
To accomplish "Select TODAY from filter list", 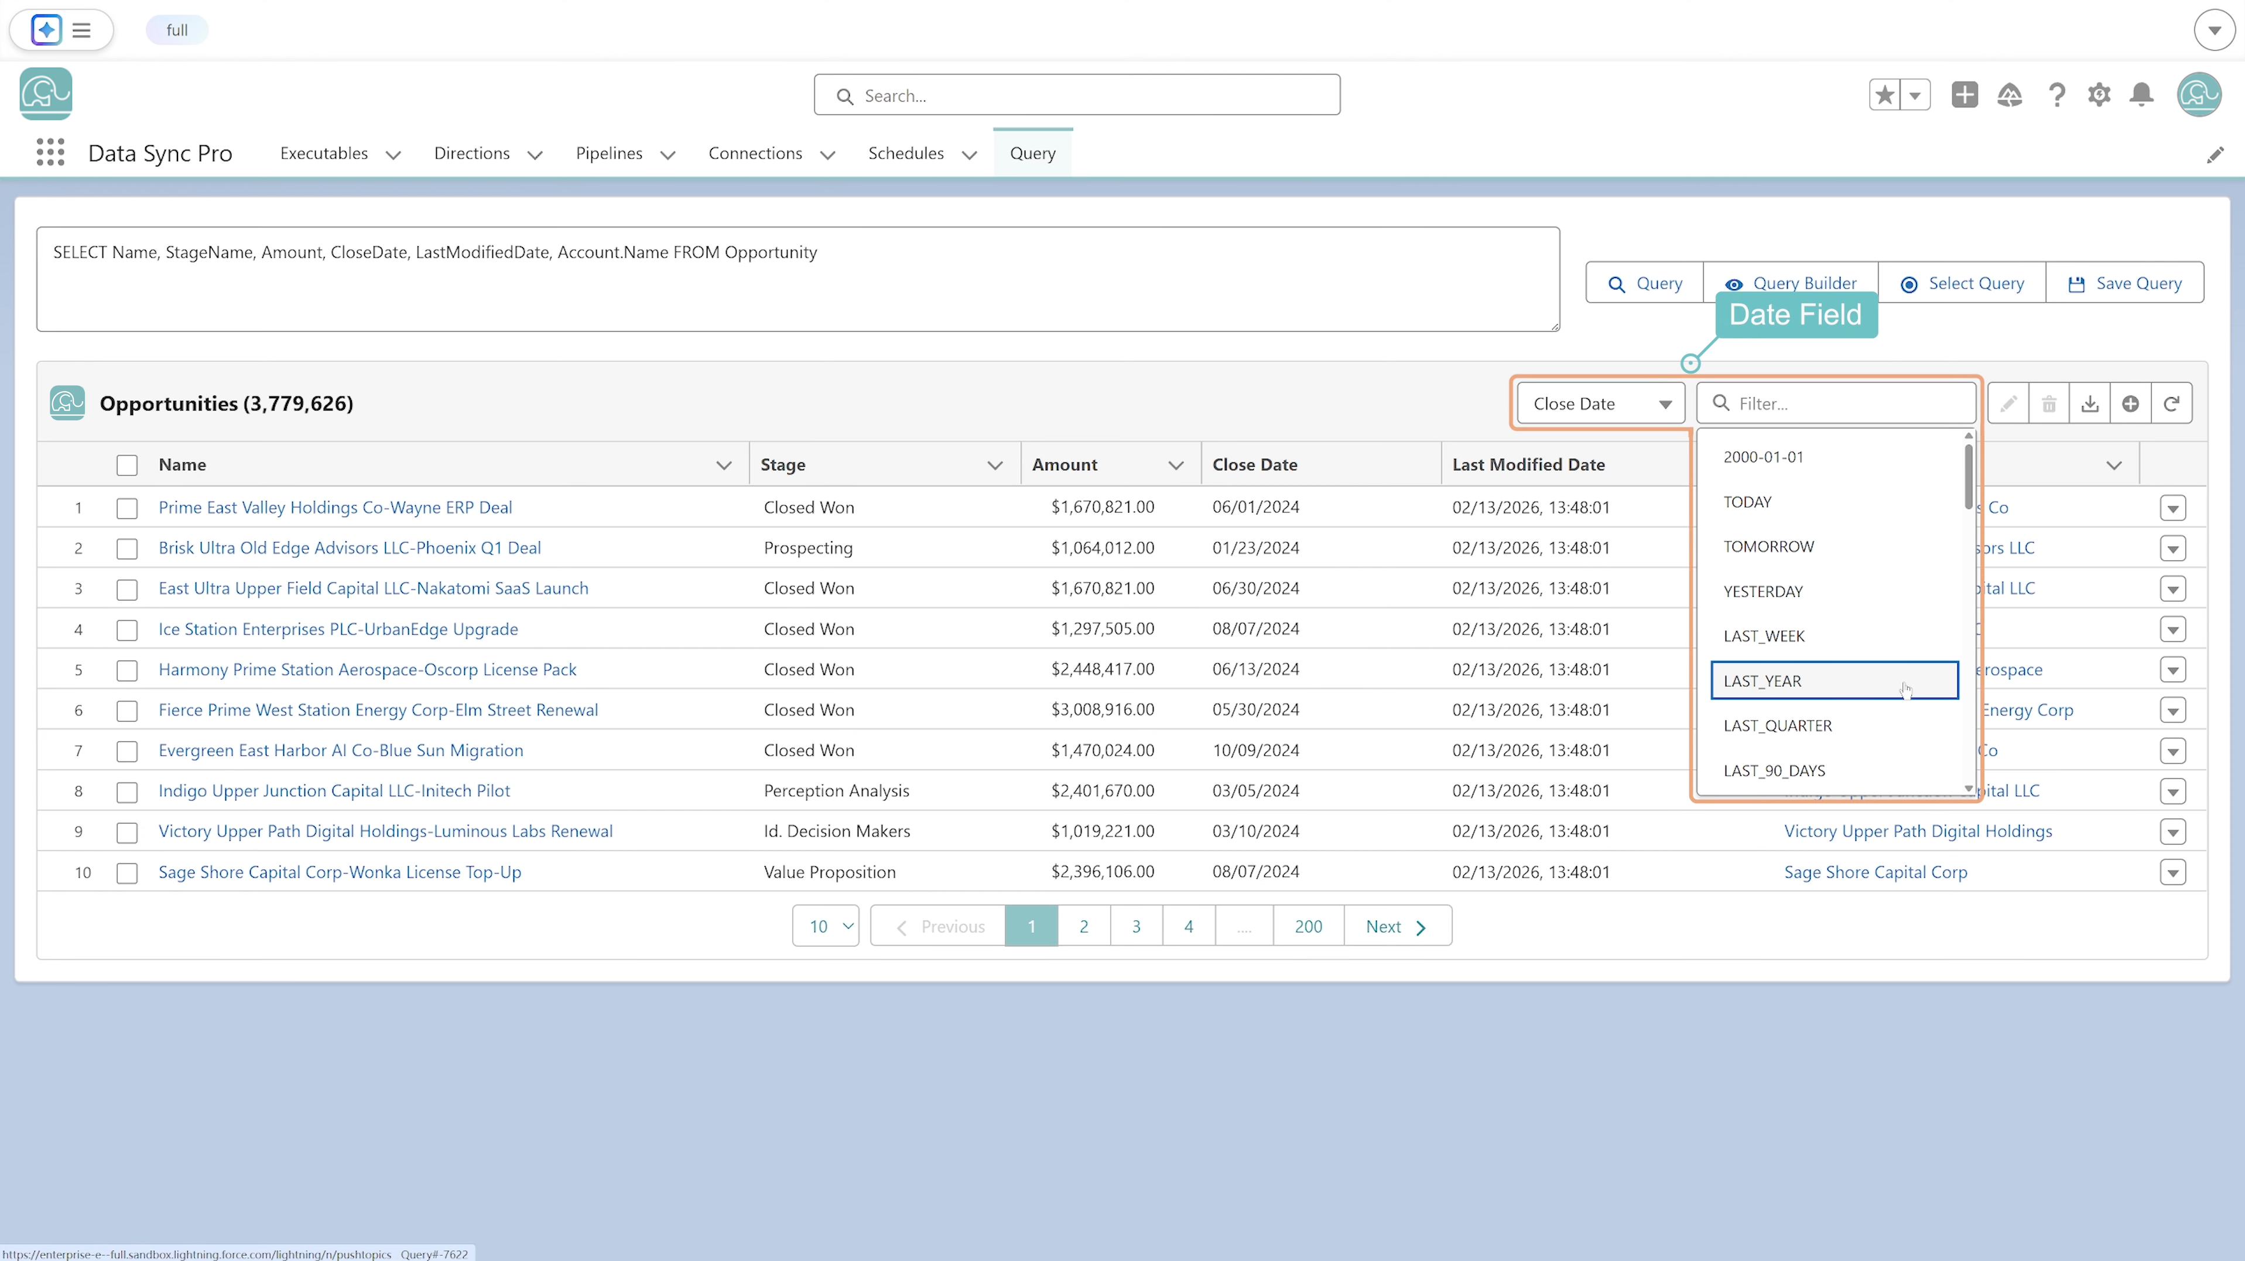I will click(x=1835, y=502).
